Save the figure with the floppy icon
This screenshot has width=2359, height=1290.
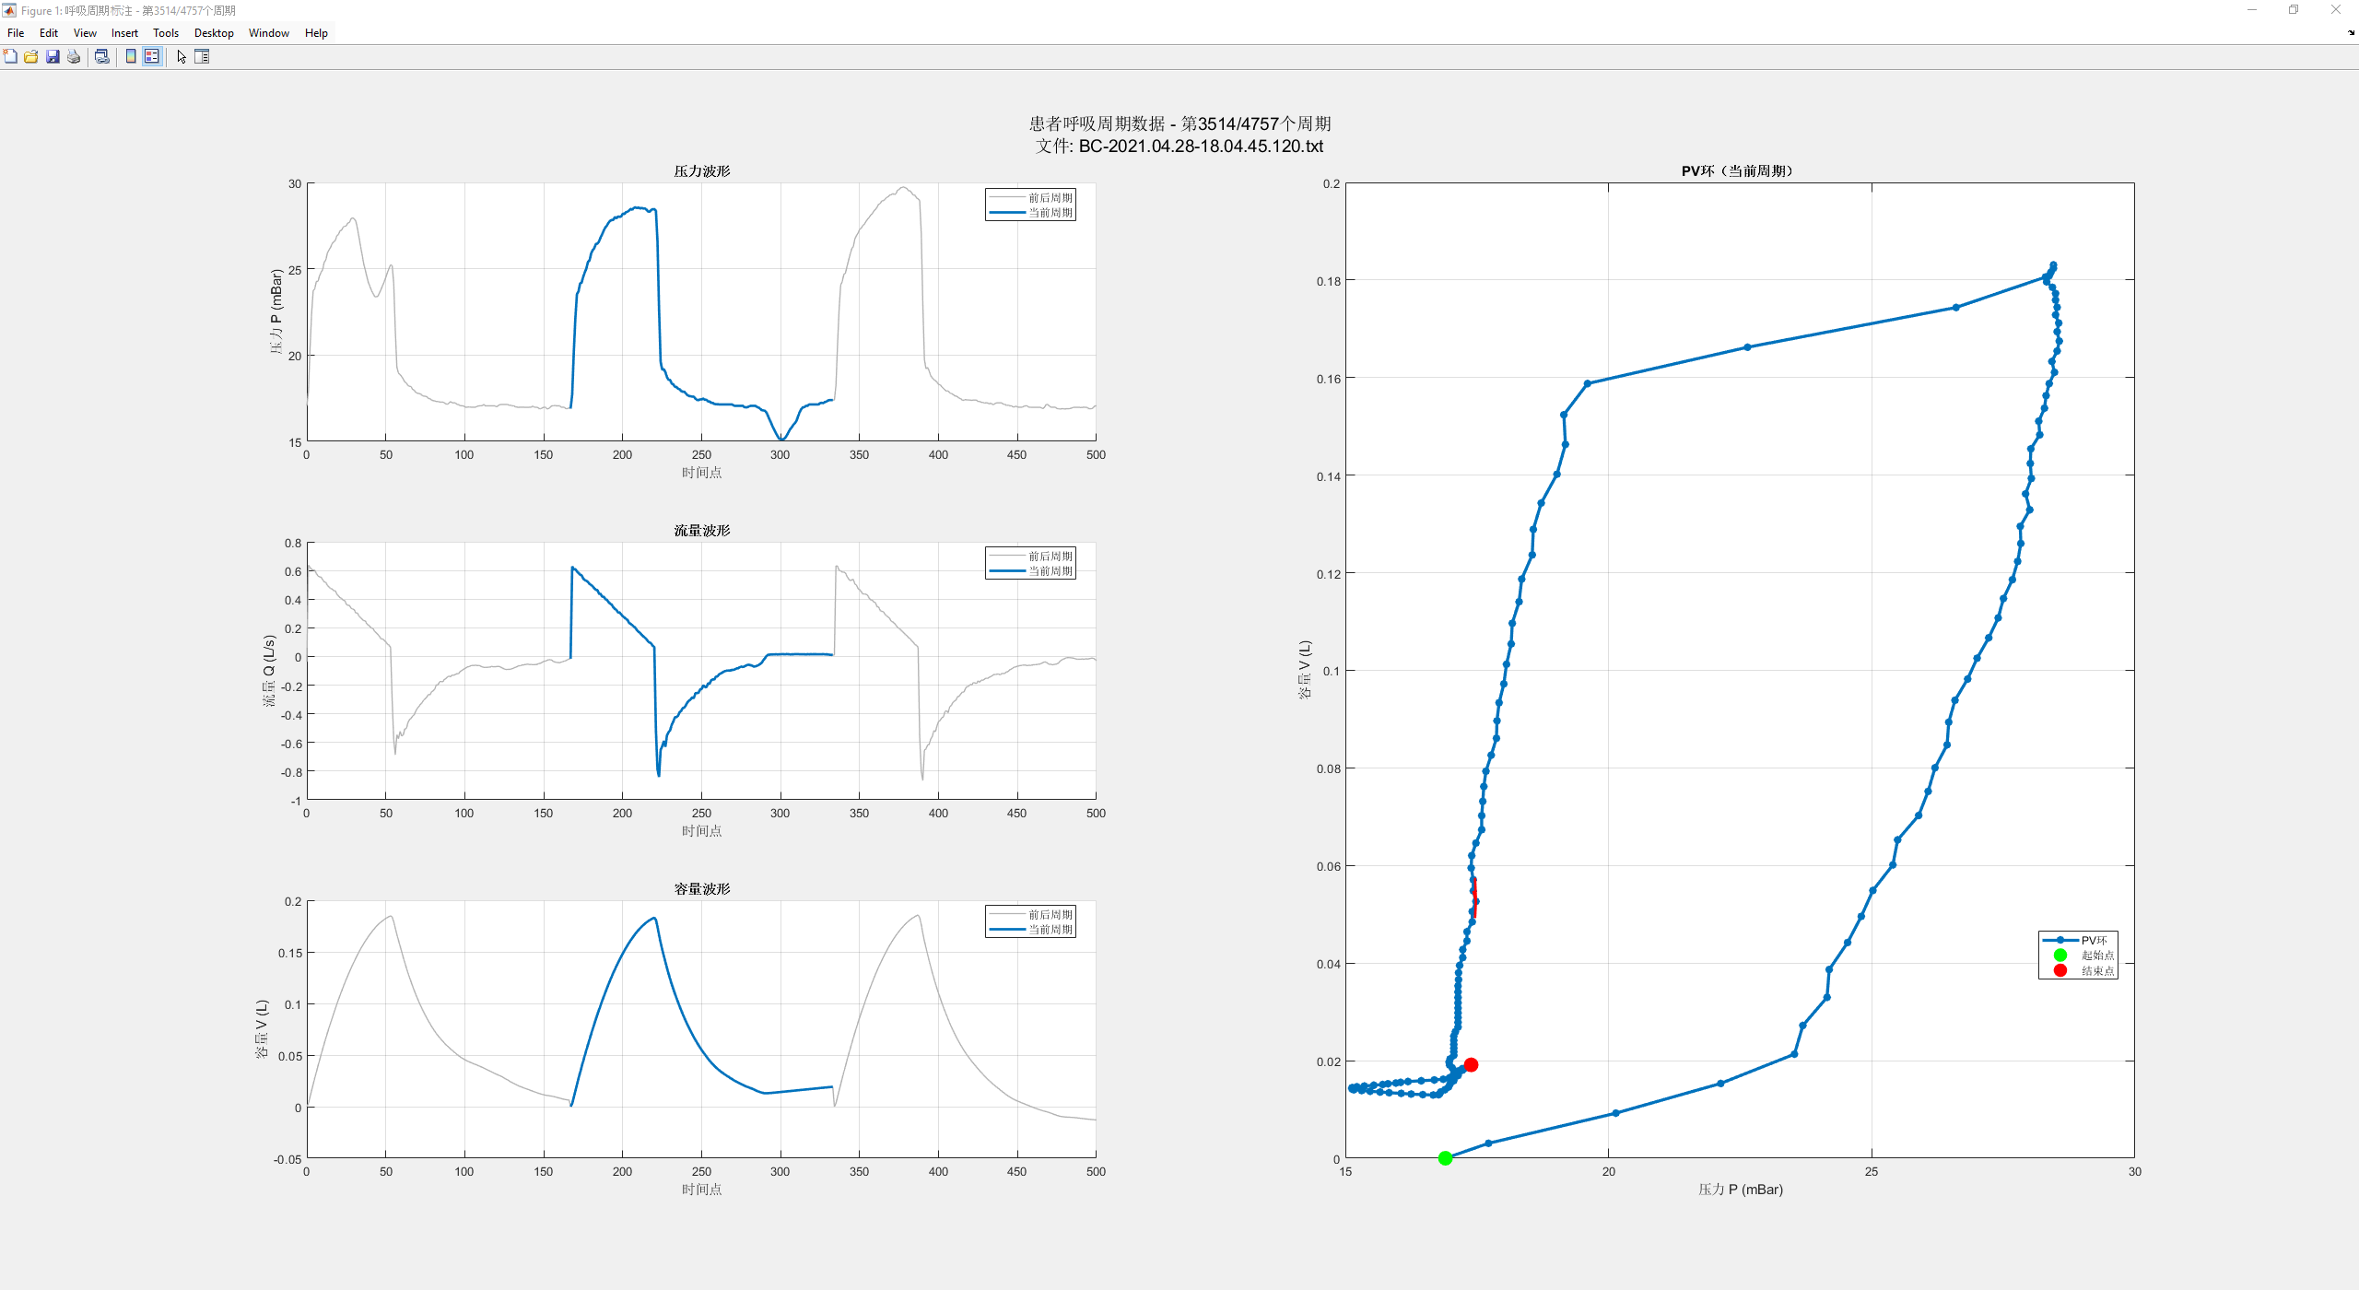click(53, 56)
